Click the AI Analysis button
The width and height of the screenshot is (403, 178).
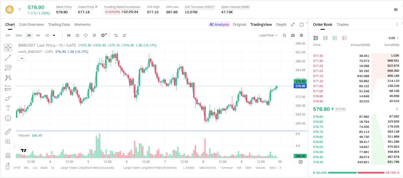coord(219,24)
